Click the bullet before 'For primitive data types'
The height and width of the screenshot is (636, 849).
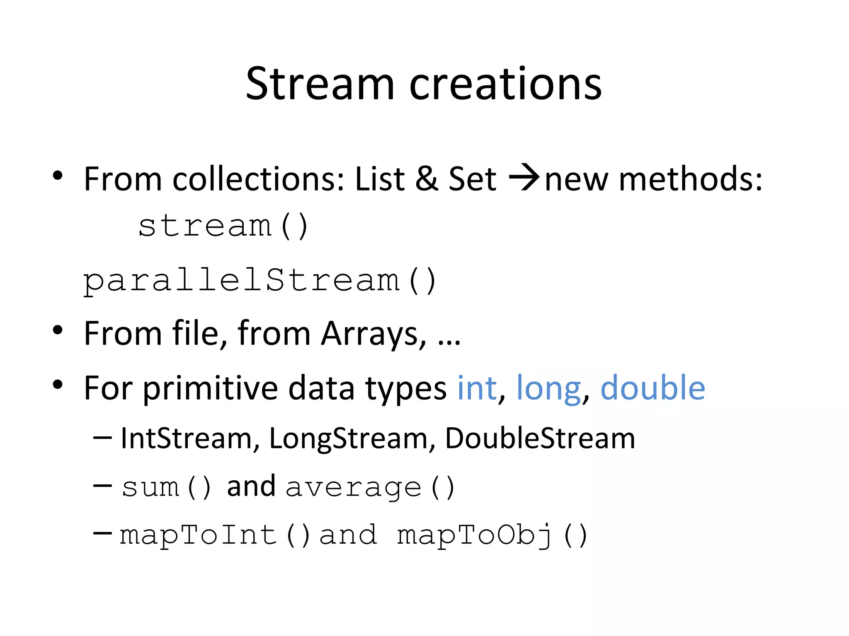(x=58, y=385)
